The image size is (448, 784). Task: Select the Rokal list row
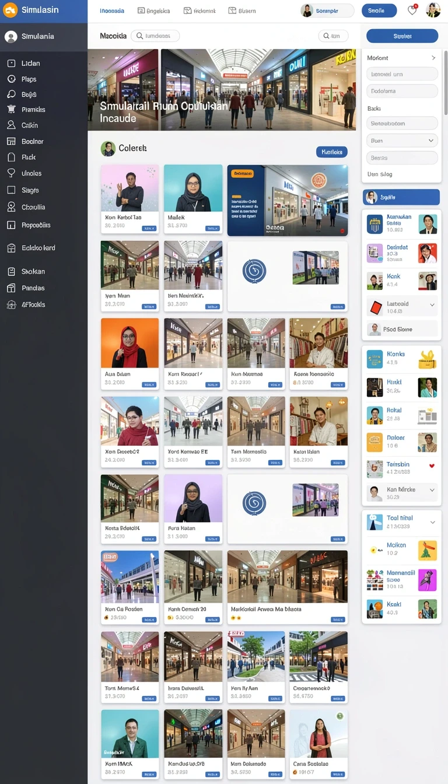coord(402,415)
